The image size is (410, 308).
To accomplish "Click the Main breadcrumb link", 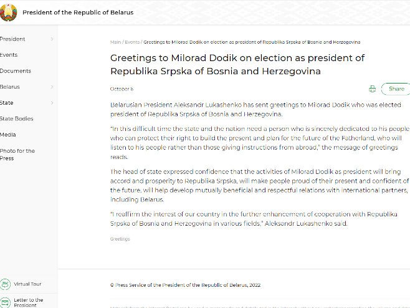I will pos(115,42).
